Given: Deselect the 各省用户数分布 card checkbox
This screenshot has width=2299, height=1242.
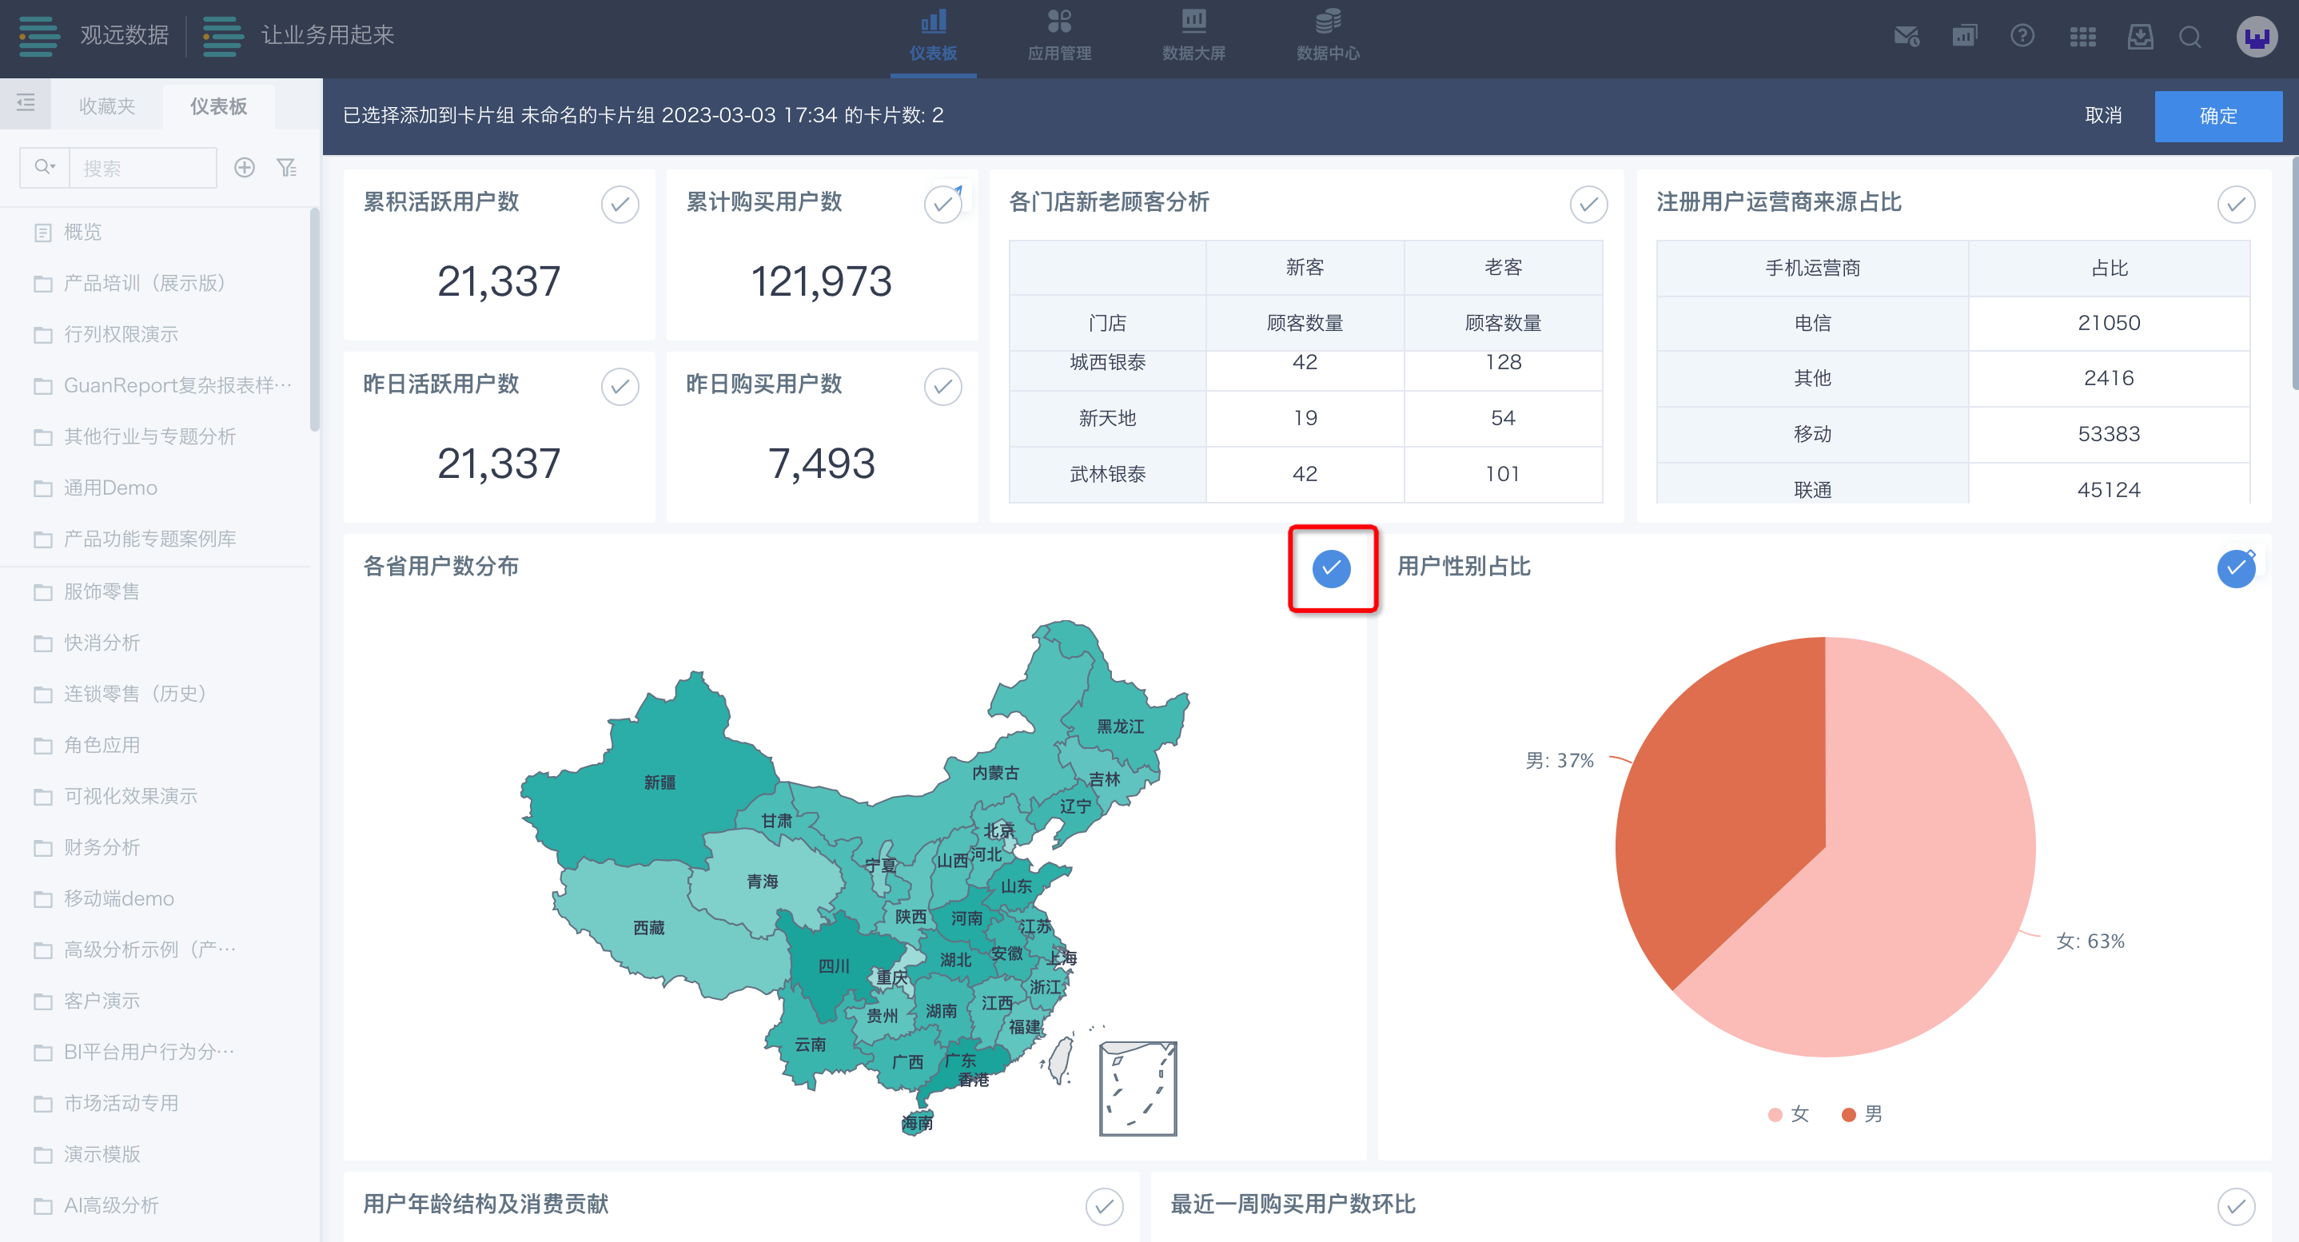Looking at the screenshot, I should [x=1331, y=568].
